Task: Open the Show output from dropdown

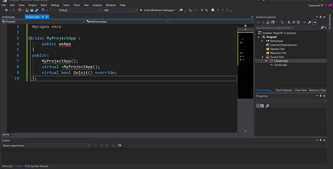Action: pos(58,146)
